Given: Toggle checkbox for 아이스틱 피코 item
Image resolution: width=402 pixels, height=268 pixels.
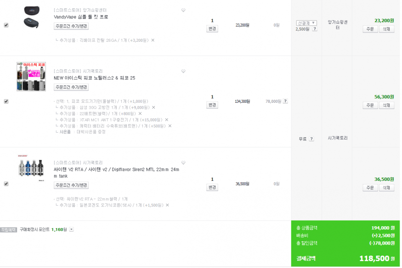Looking at the screenshot, I should pos(6,101).
